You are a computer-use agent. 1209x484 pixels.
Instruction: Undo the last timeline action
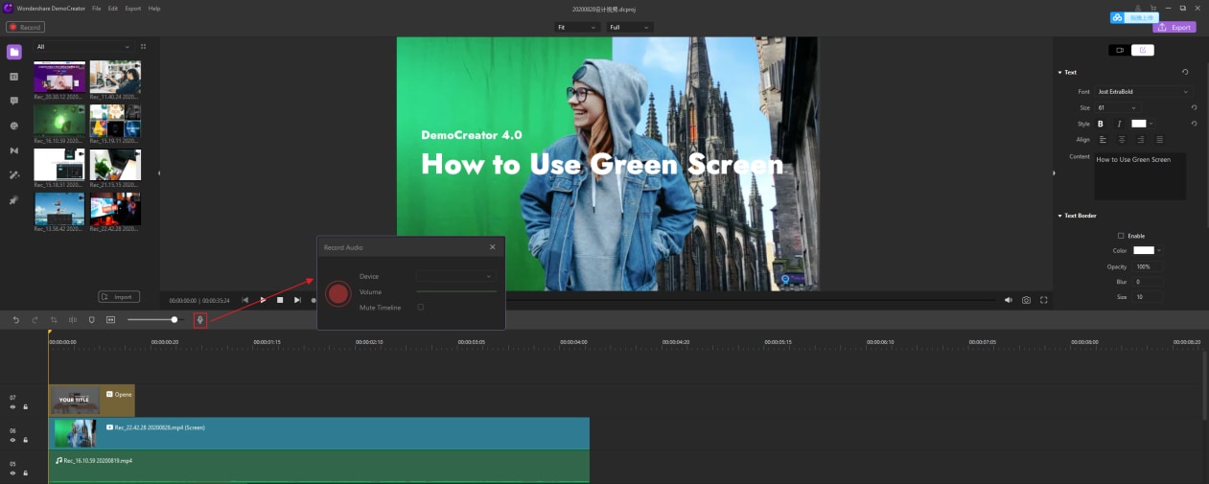click(15, 319)
